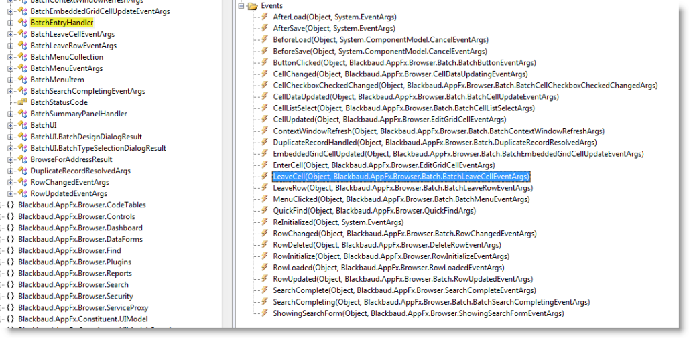Viewport: 689px width, 338px height.
Task: Click the lightning icon beside AfterLoad event
Action: [265, 17]
